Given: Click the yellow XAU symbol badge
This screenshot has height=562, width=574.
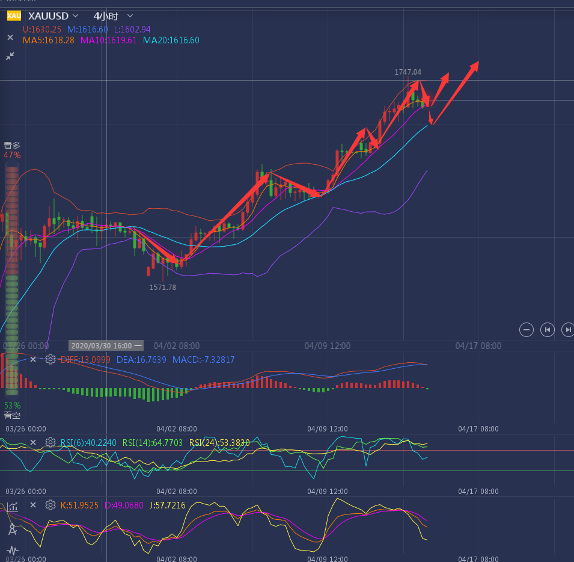Looking at the screenshot, I should [x=14, y=16].
